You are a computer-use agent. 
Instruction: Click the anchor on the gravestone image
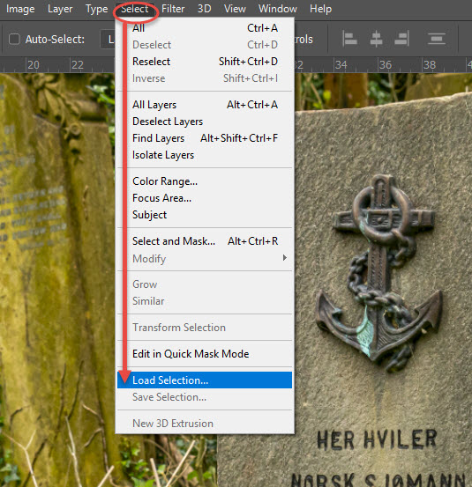(x=379, y=272)
